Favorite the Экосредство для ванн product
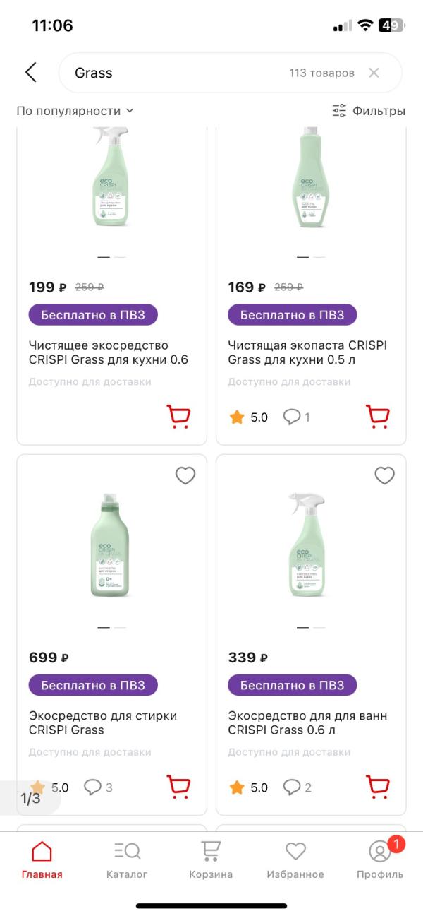This screenshot has height=916, width=423. (x=384, y=476)
